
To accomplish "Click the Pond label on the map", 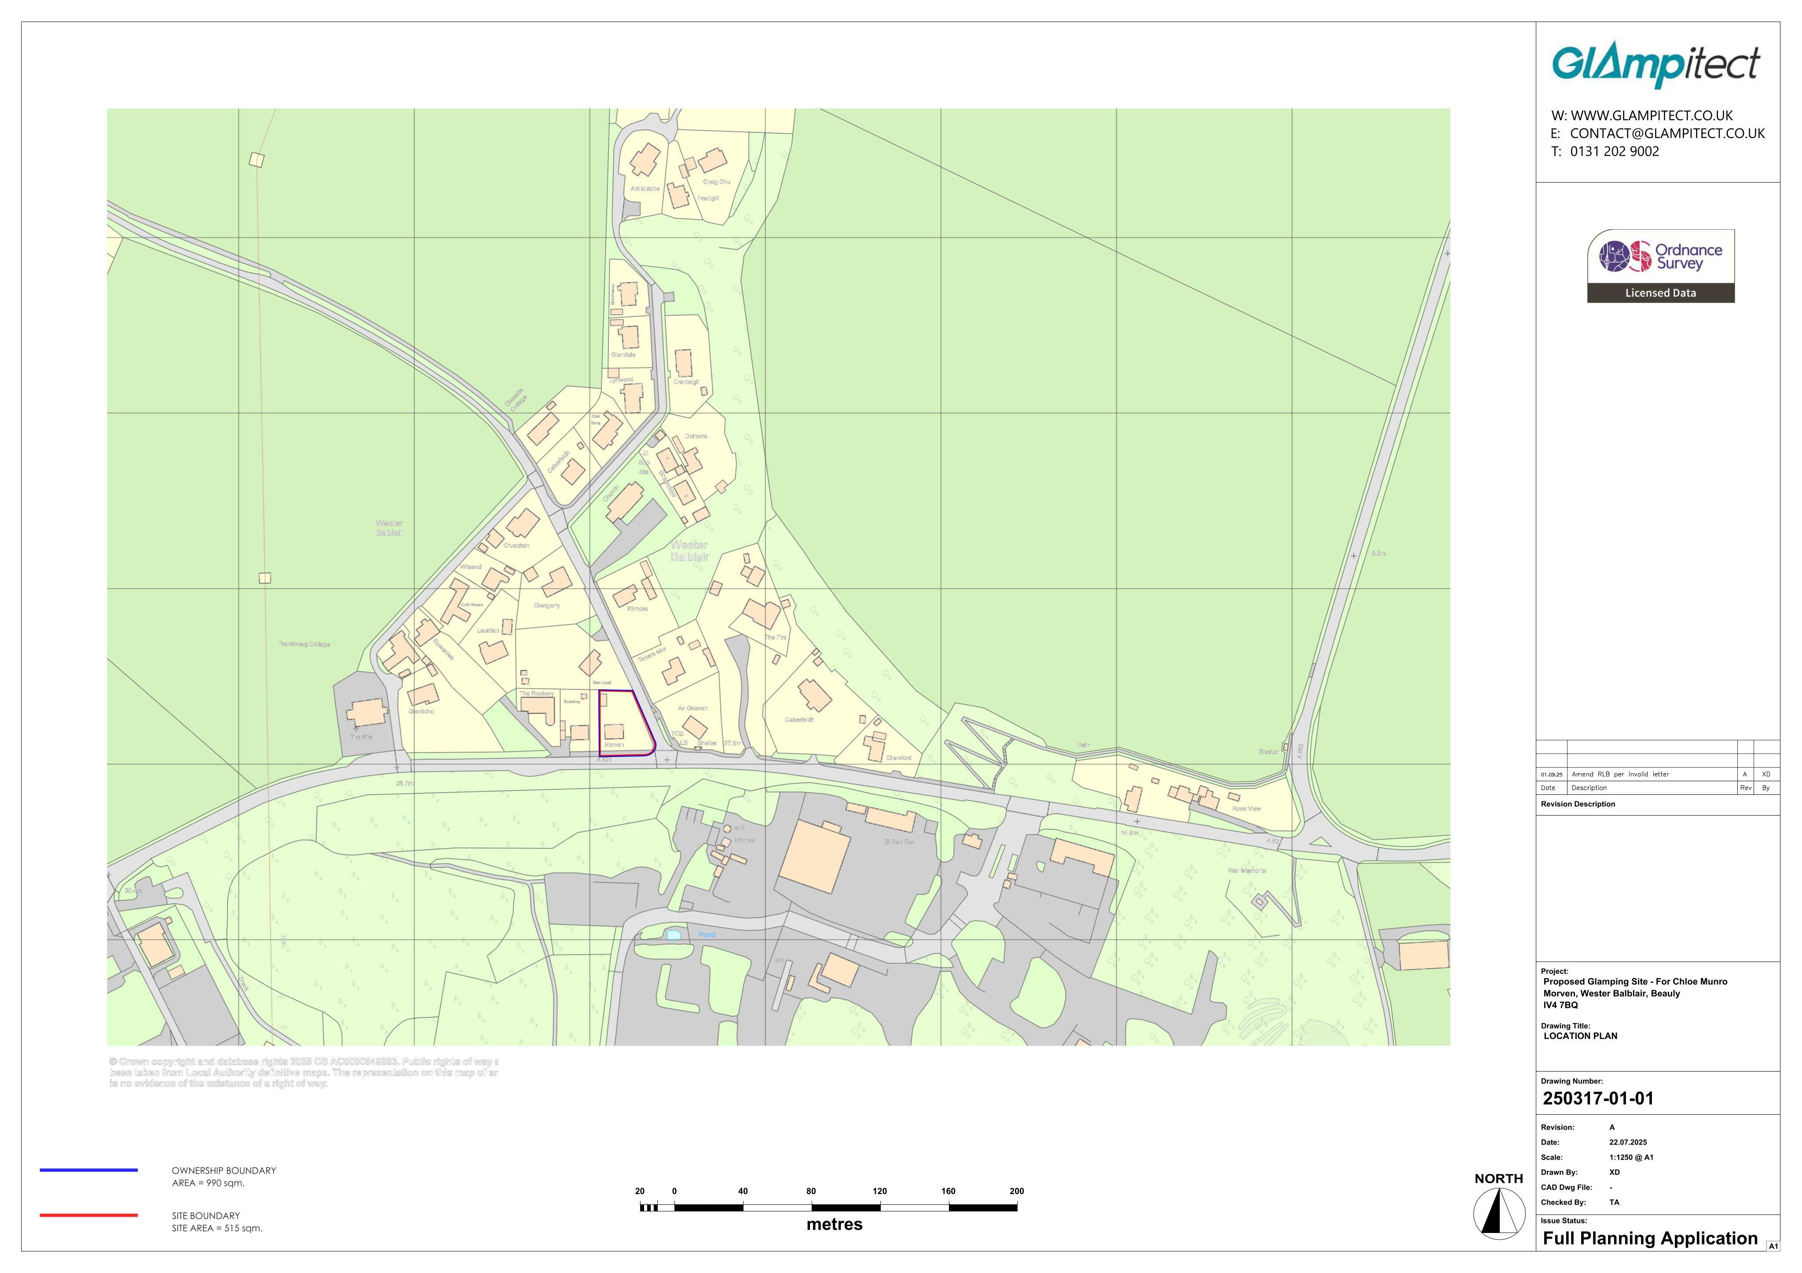I will point(707,935).
